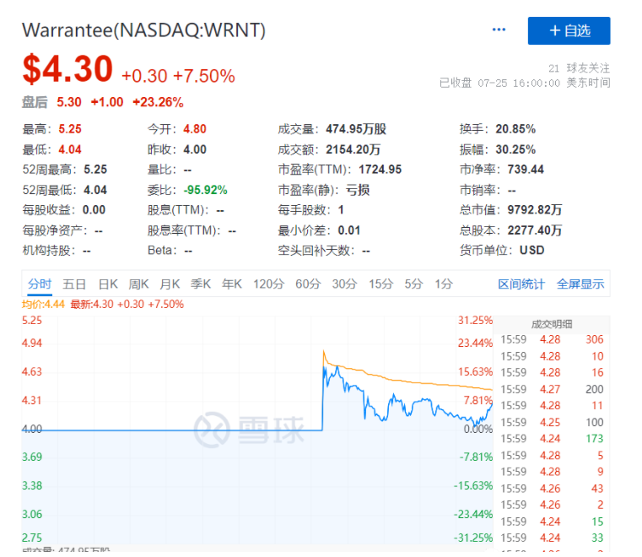This screenshot has width=642, height=557.
Task: Choose the 1分 interval tab
Action: point(444,284)
